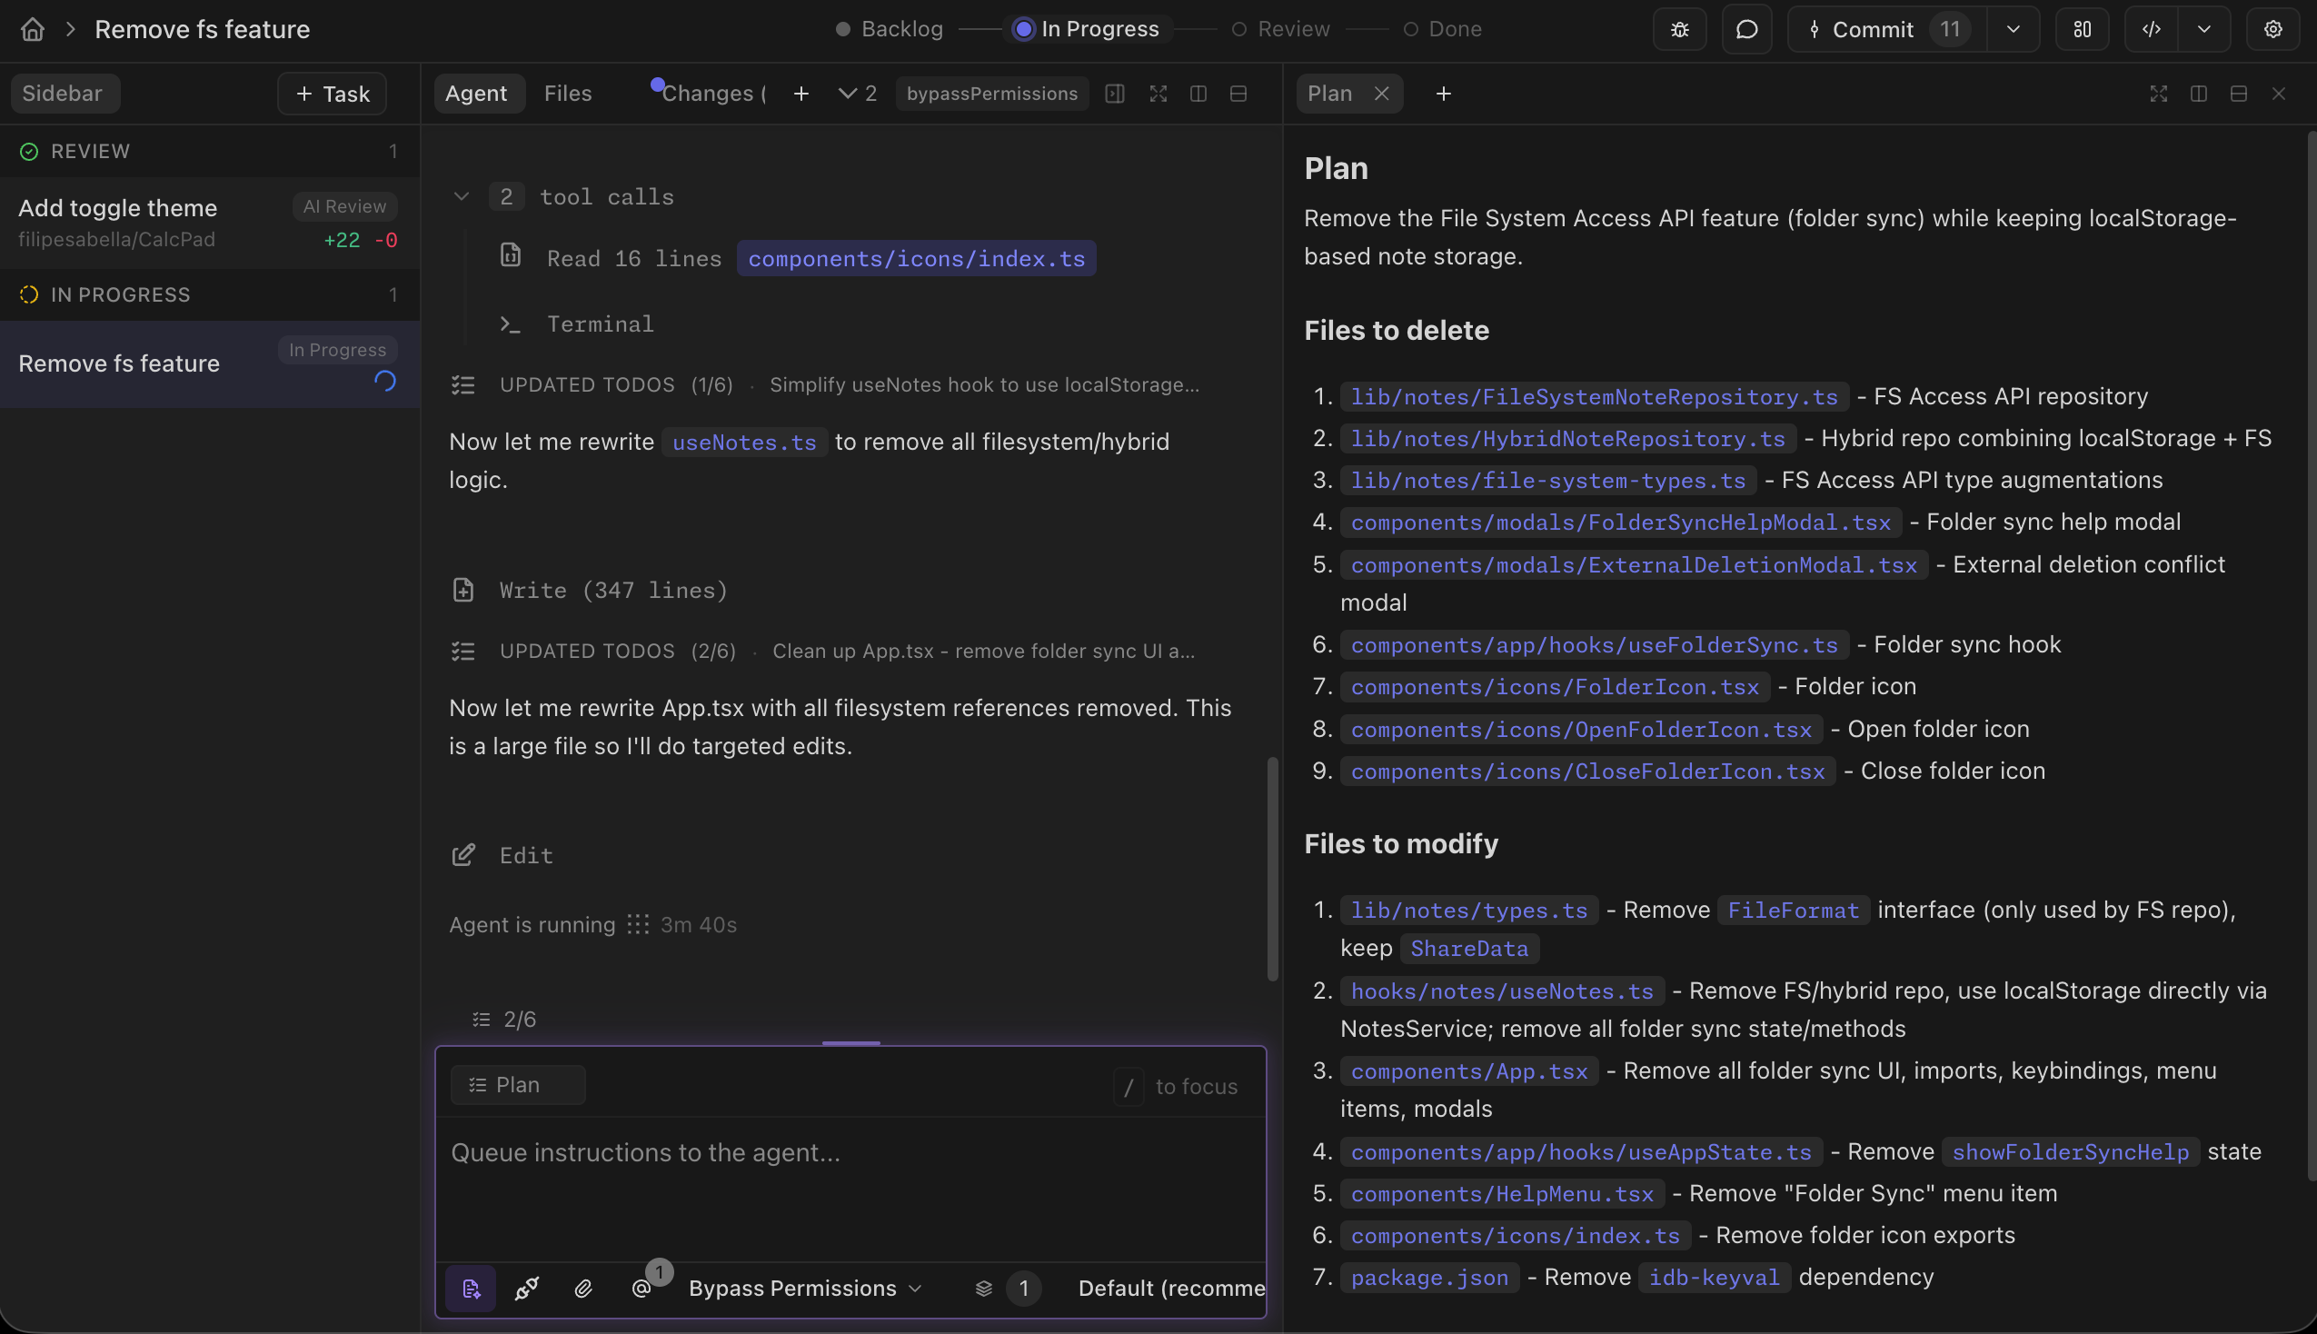Image resolution: width=2317 pixels, height=1334 pixels.
Task: Click the bypassPermissions badge
Action: [x=992, y=94]
